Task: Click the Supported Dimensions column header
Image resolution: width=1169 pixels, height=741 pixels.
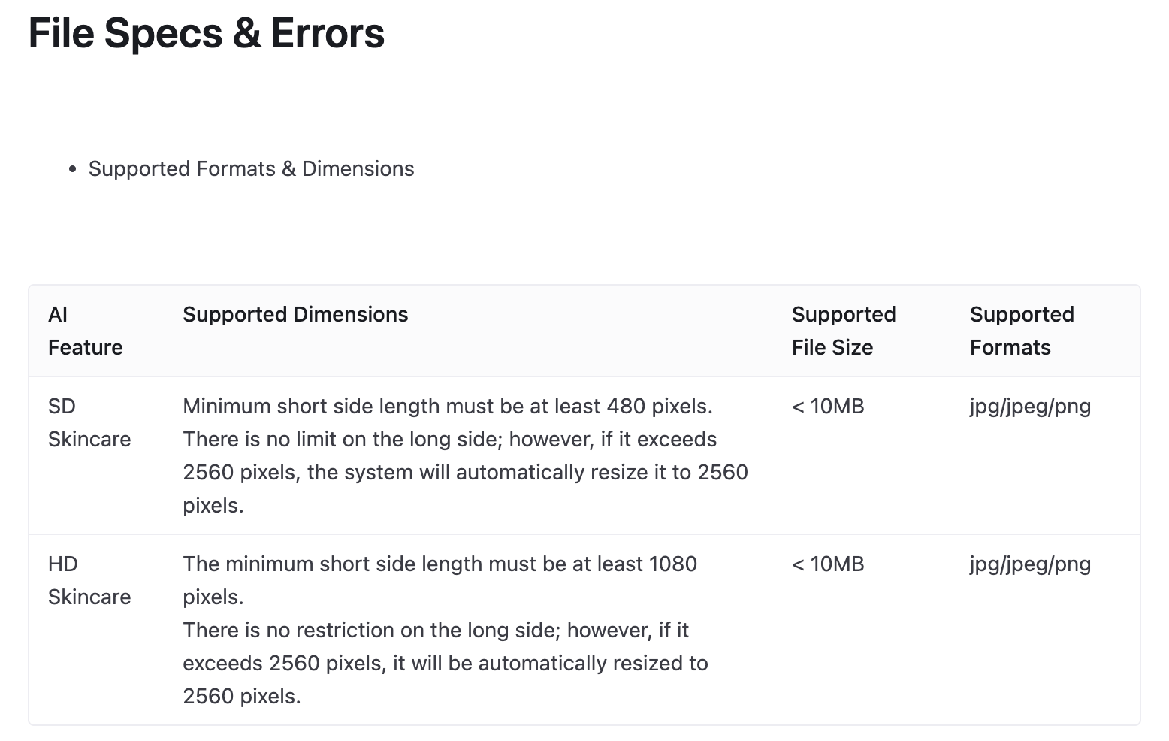Action: click(295, 314)
